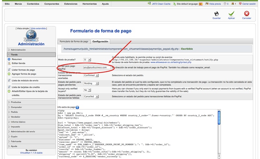Click the Lista de tarjetas de credito link
The width and height of the screenshot is (260, 159).
pyautogui.click(x=26, y=87)
